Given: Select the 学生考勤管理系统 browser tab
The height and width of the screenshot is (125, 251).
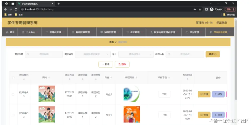Looking at the screenshot, I should [35, 4].
